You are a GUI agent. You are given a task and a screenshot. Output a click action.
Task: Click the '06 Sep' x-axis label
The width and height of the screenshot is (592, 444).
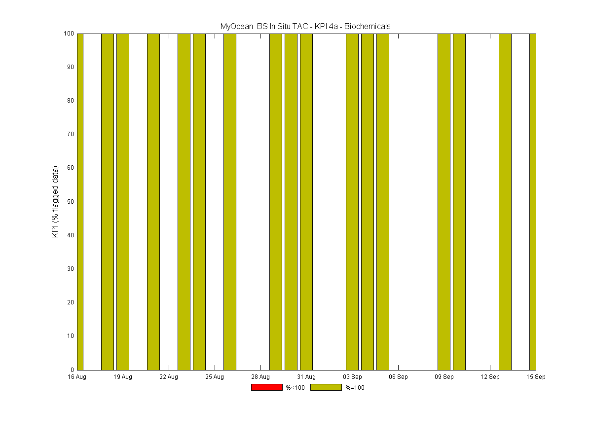point(398,377)
